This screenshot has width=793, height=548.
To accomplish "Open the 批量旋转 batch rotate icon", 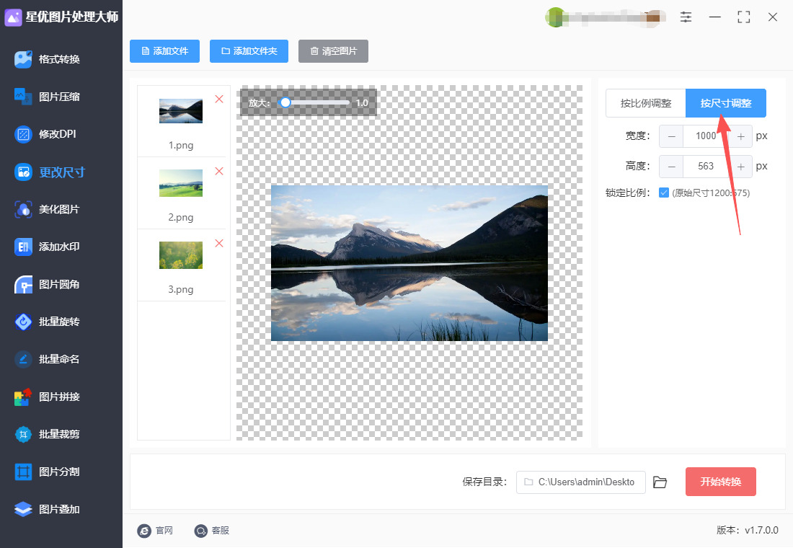I will [23, 322].
